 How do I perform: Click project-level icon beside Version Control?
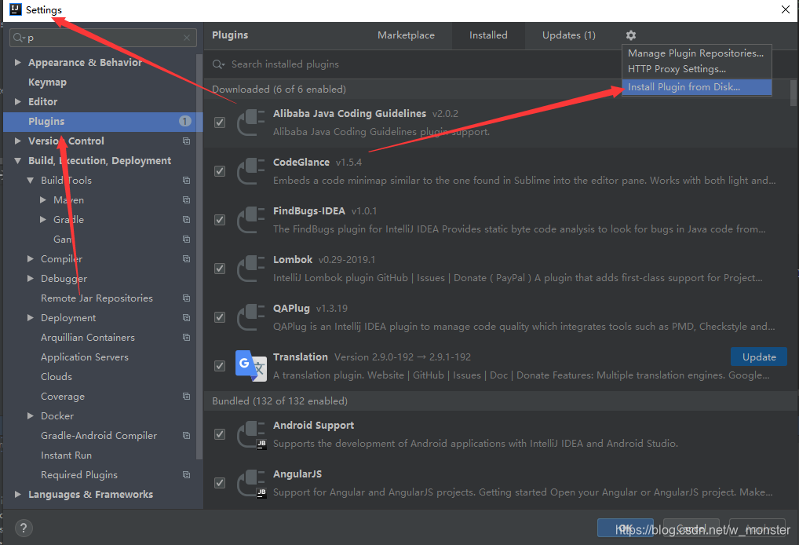(187, 141)
